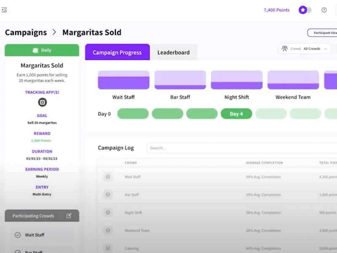Toggle the Wait Staff log row check icon

[108, 177]
